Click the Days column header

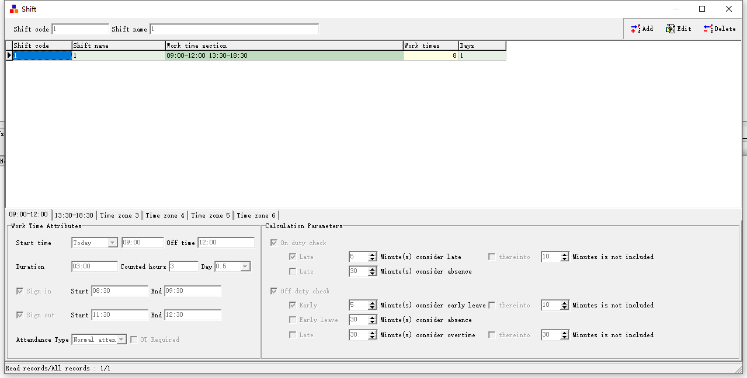coord(482,45)
